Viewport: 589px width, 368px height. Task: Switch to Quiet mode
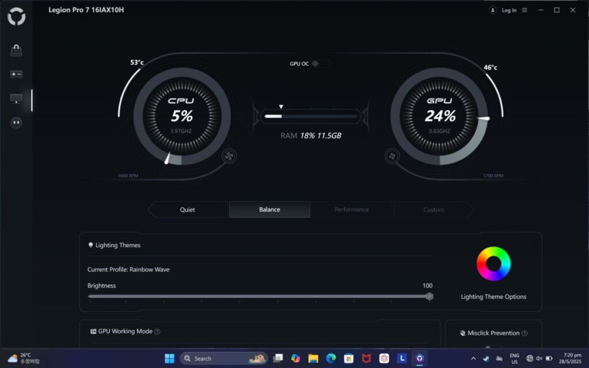point(188,209)
